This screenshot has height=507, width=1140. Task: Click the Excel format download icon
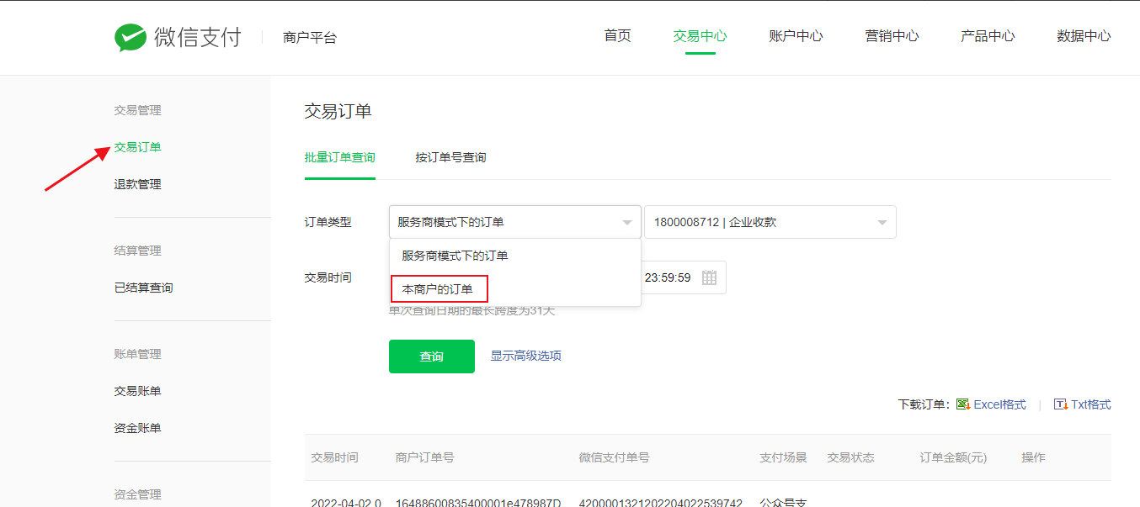click(964, 404)
